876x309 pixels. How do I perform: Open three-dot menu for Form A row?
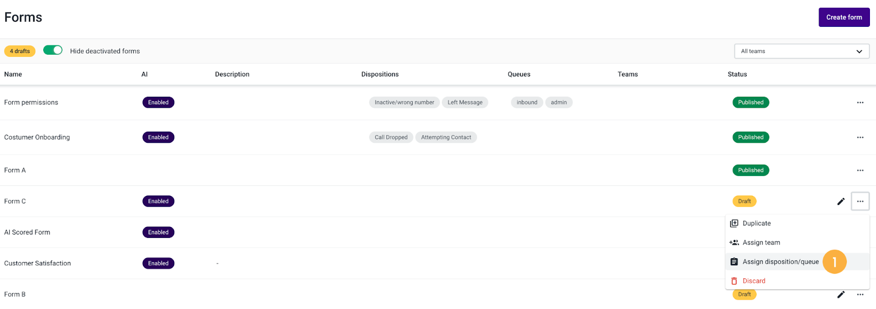coord(860,170)
